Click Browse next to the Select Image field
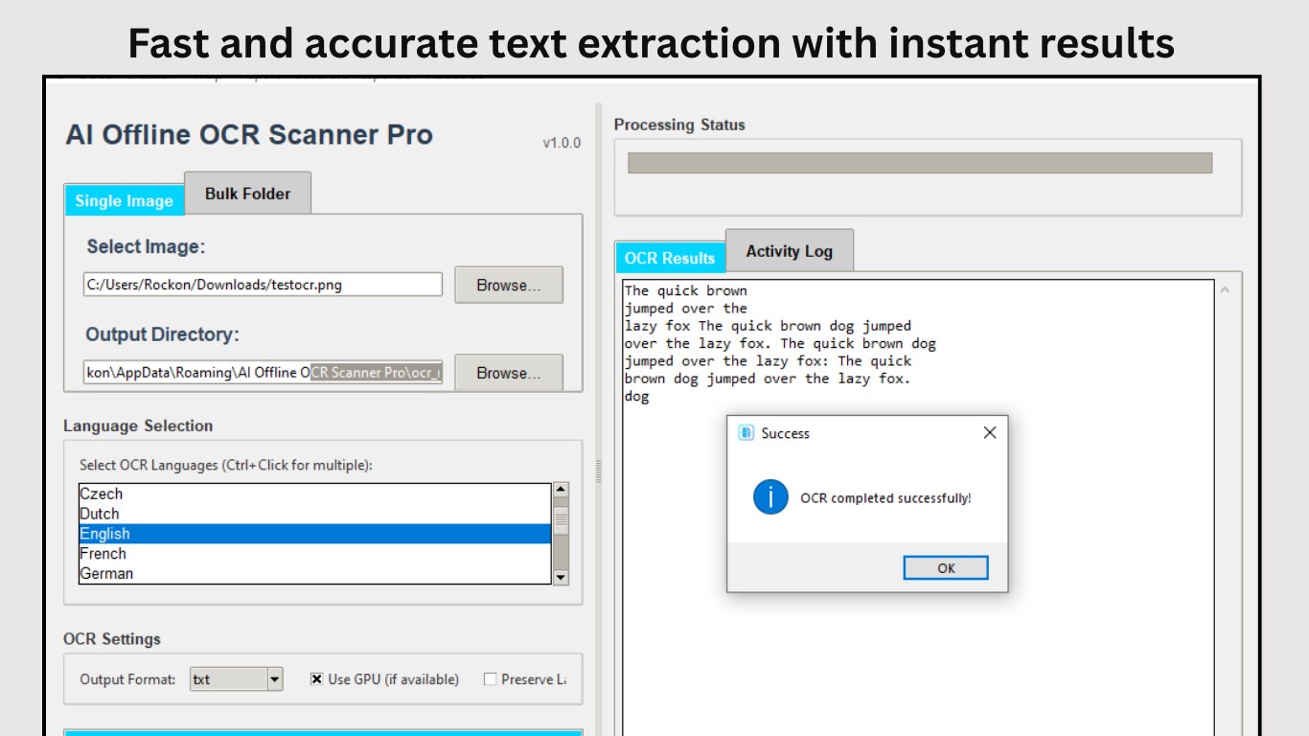 pyautogui.click(x=508, y=285)
